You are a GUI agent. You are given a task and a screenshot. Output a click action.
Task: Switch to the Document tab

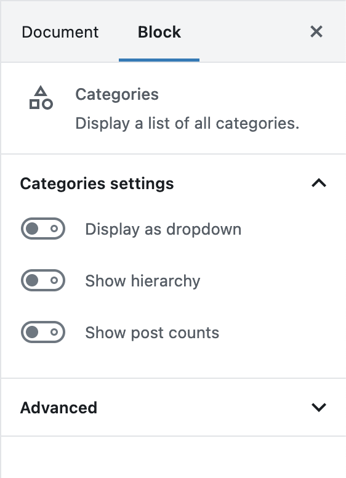click(60, 32)
